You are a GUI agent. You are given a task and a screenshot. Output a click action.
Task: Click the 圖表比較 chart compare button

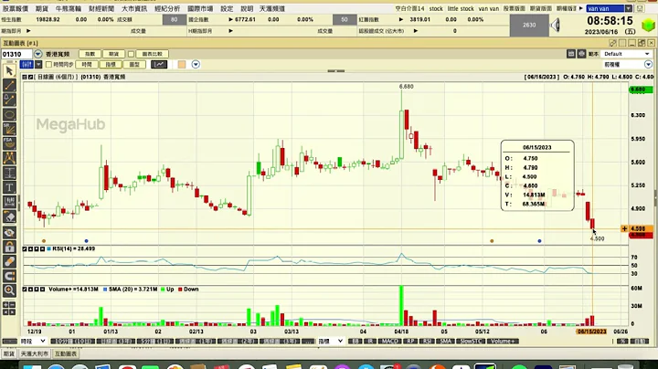point(153,54)
